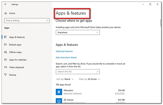
Task: Select Apps & features in the sidebar
Action: (x=17, y=37)
